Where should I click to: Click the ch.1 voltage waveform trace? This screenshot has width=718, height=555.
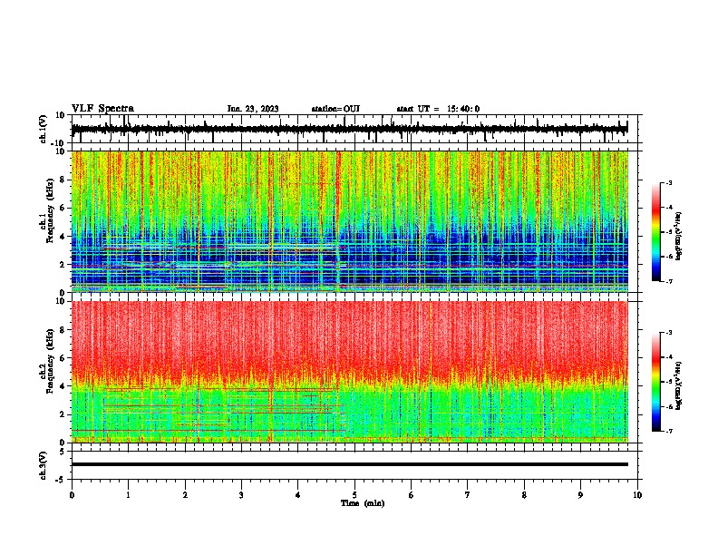coord(350,129)
